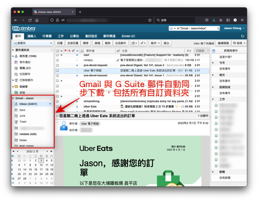Image resolution: width=258 pixels, height=201 pixels.
Task: Click in the Zimbra search field
Action: pos(196,28)
